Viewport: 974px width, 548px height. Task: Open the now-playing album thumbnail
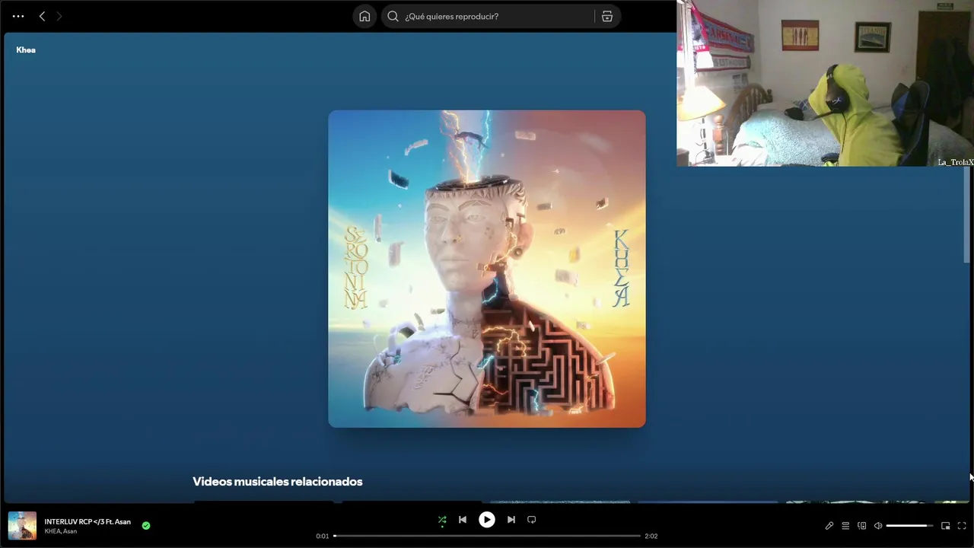[x=22, y=526]
